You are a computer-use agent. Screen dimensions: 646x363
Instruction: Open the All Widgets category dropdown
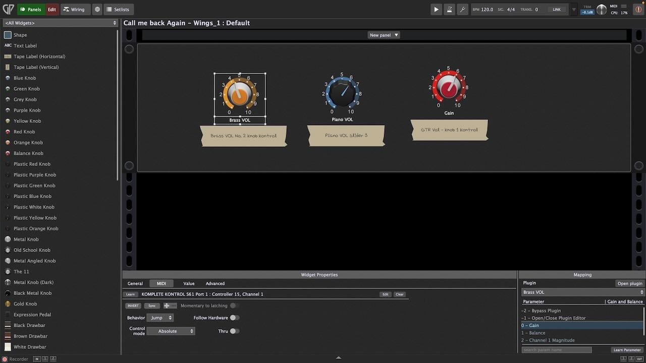coord(60,23)
